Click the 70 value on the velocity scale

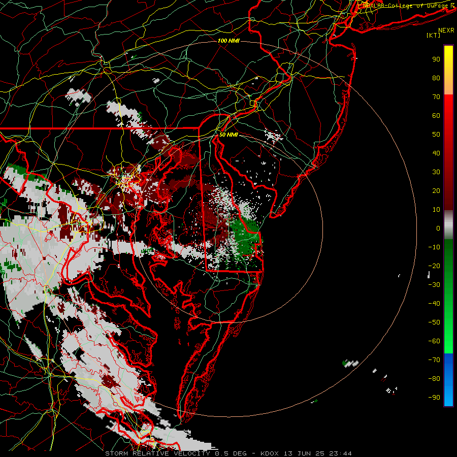(436, 97)
